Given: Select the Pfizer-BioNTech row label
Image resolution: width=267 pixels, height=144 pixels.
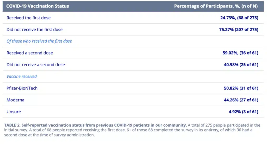Looking at the screenshot, I should coord(22,88).
